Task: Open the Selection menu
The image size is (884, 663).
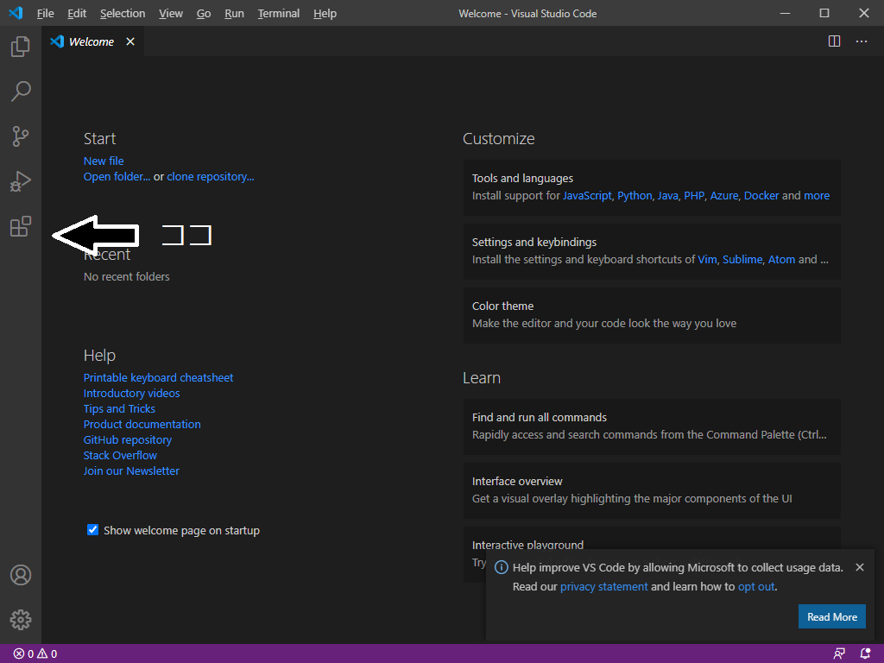Action: (x=123, y=14)
